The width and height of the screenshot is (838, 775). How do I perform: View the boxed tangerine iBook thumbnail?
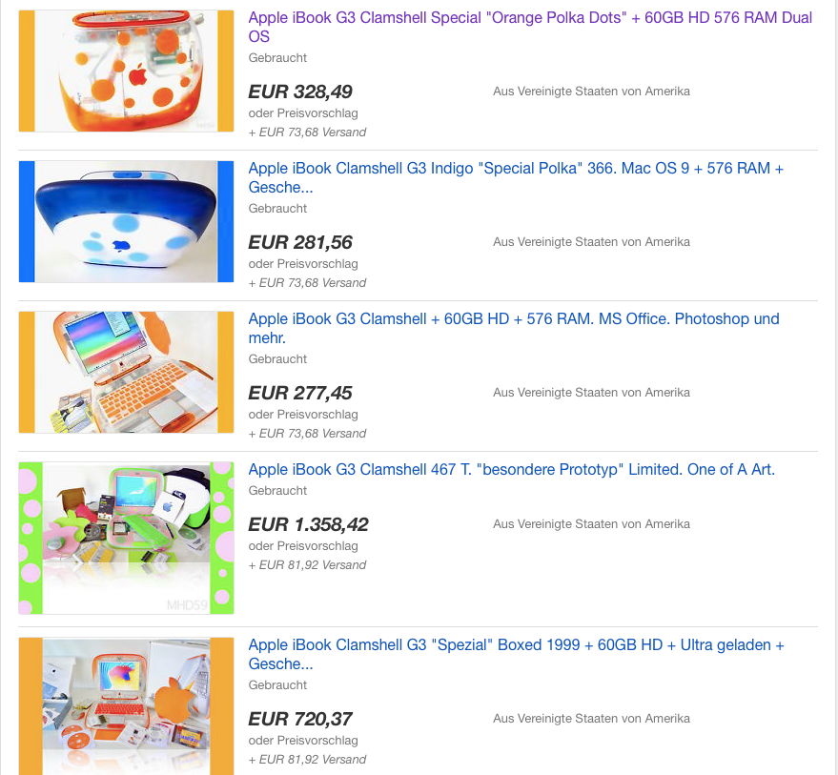tap(126, 706)
